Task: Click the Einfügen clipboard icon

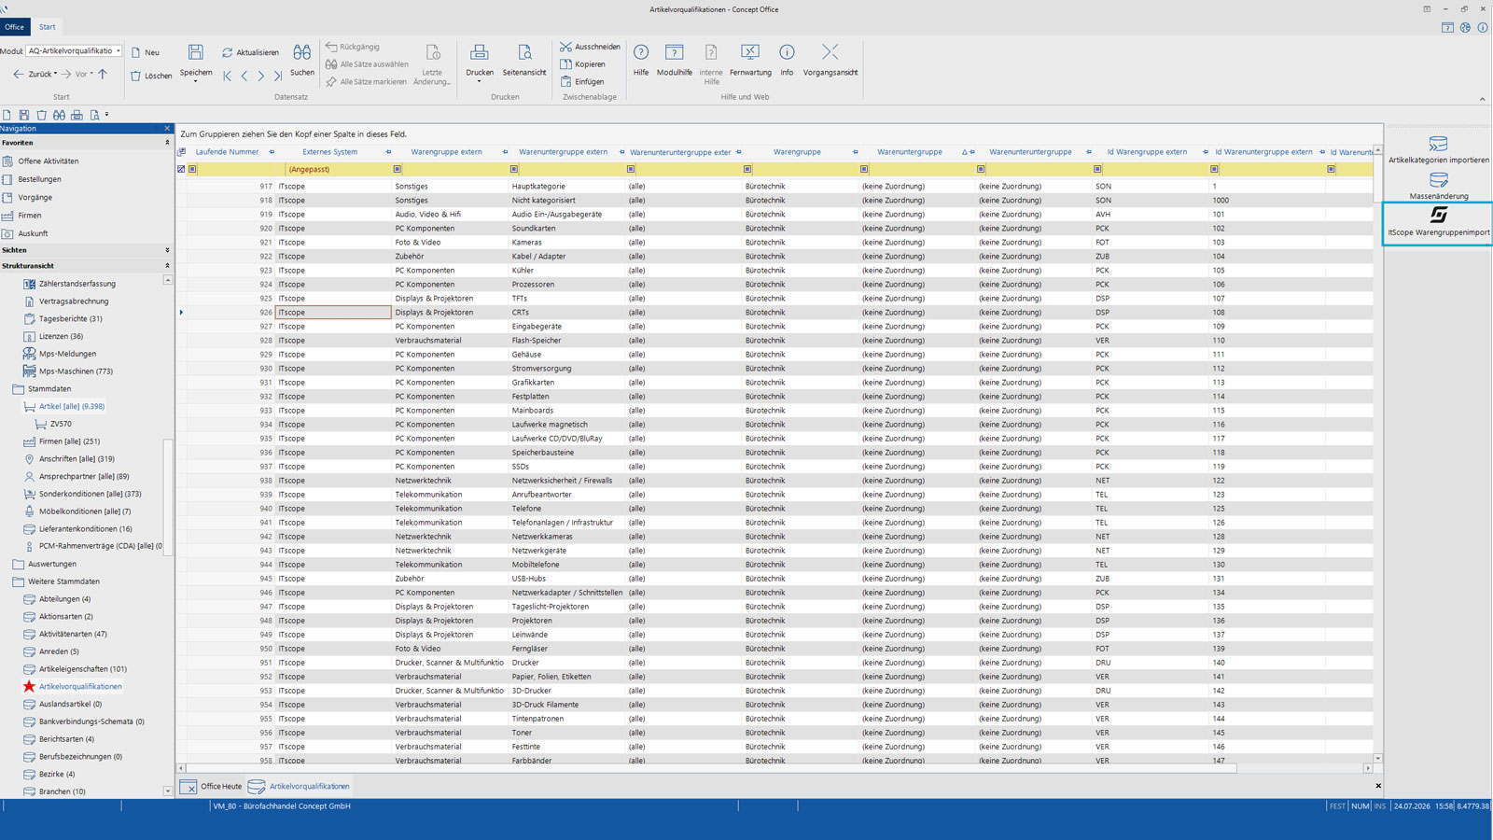Action: 565,81
